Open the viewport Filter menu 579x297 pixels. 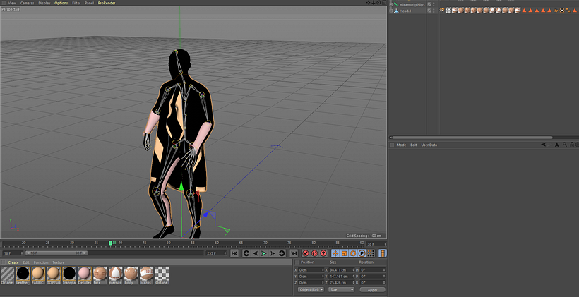point(76,3)
